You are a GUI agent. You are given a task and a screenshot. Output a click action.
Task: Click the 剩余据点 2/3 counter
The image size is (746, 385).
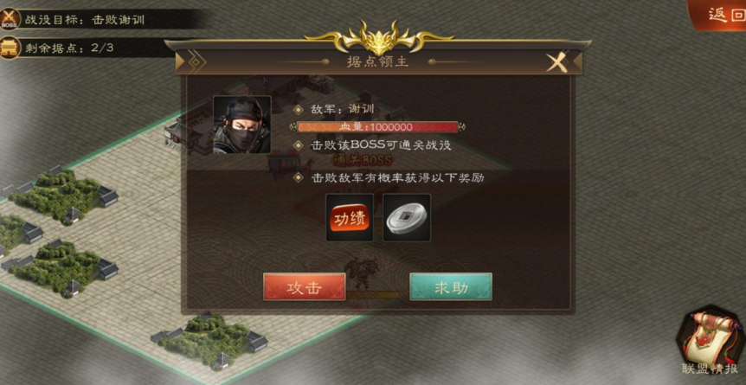(69, 48)
